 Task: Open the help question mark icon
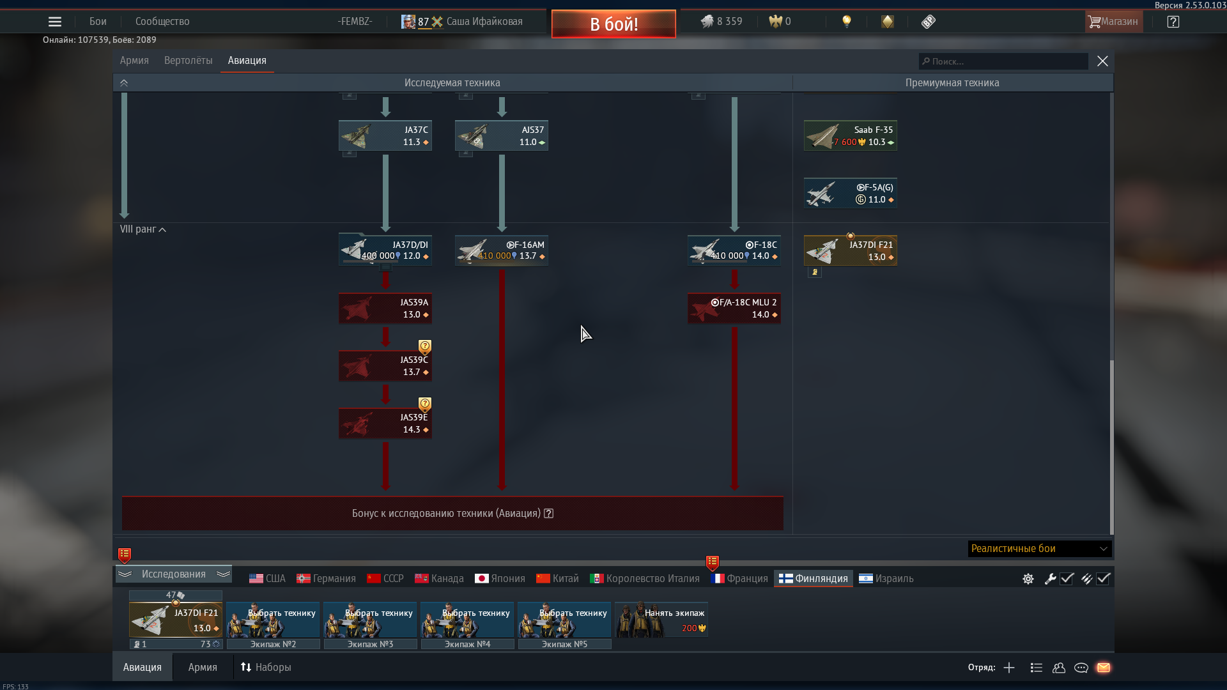1173,22
